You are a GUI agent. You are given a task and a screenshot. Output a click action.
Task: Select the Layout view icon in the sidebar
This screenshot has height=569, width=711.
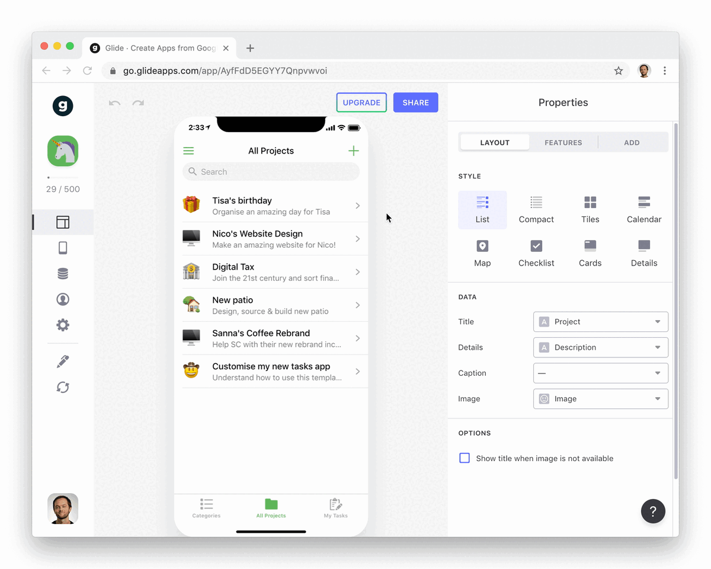point(63,222)
